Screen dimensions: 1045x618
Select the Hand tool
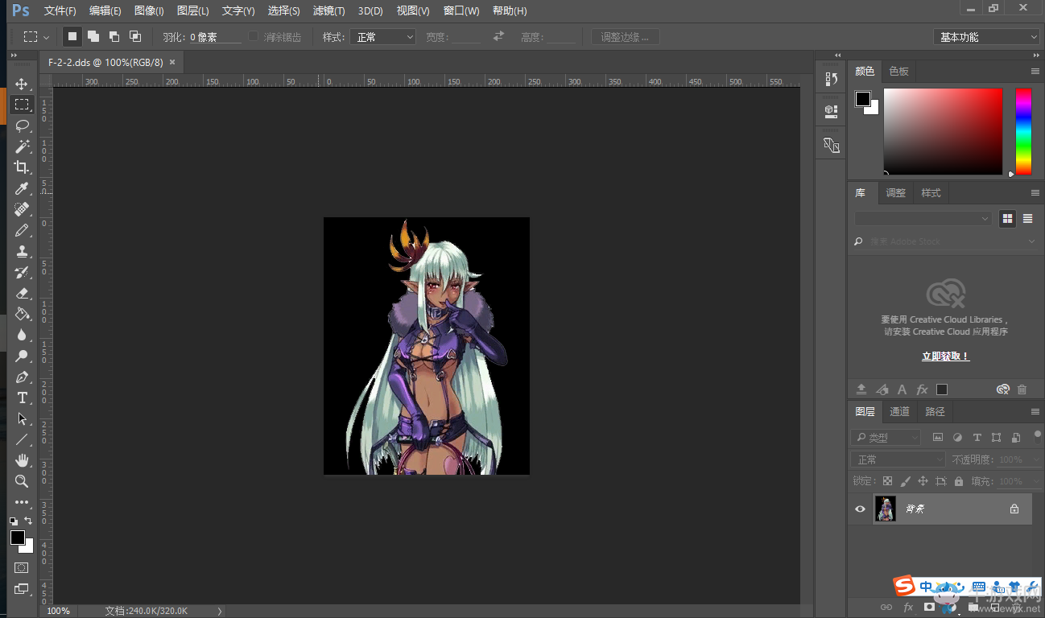coord(22,460)
